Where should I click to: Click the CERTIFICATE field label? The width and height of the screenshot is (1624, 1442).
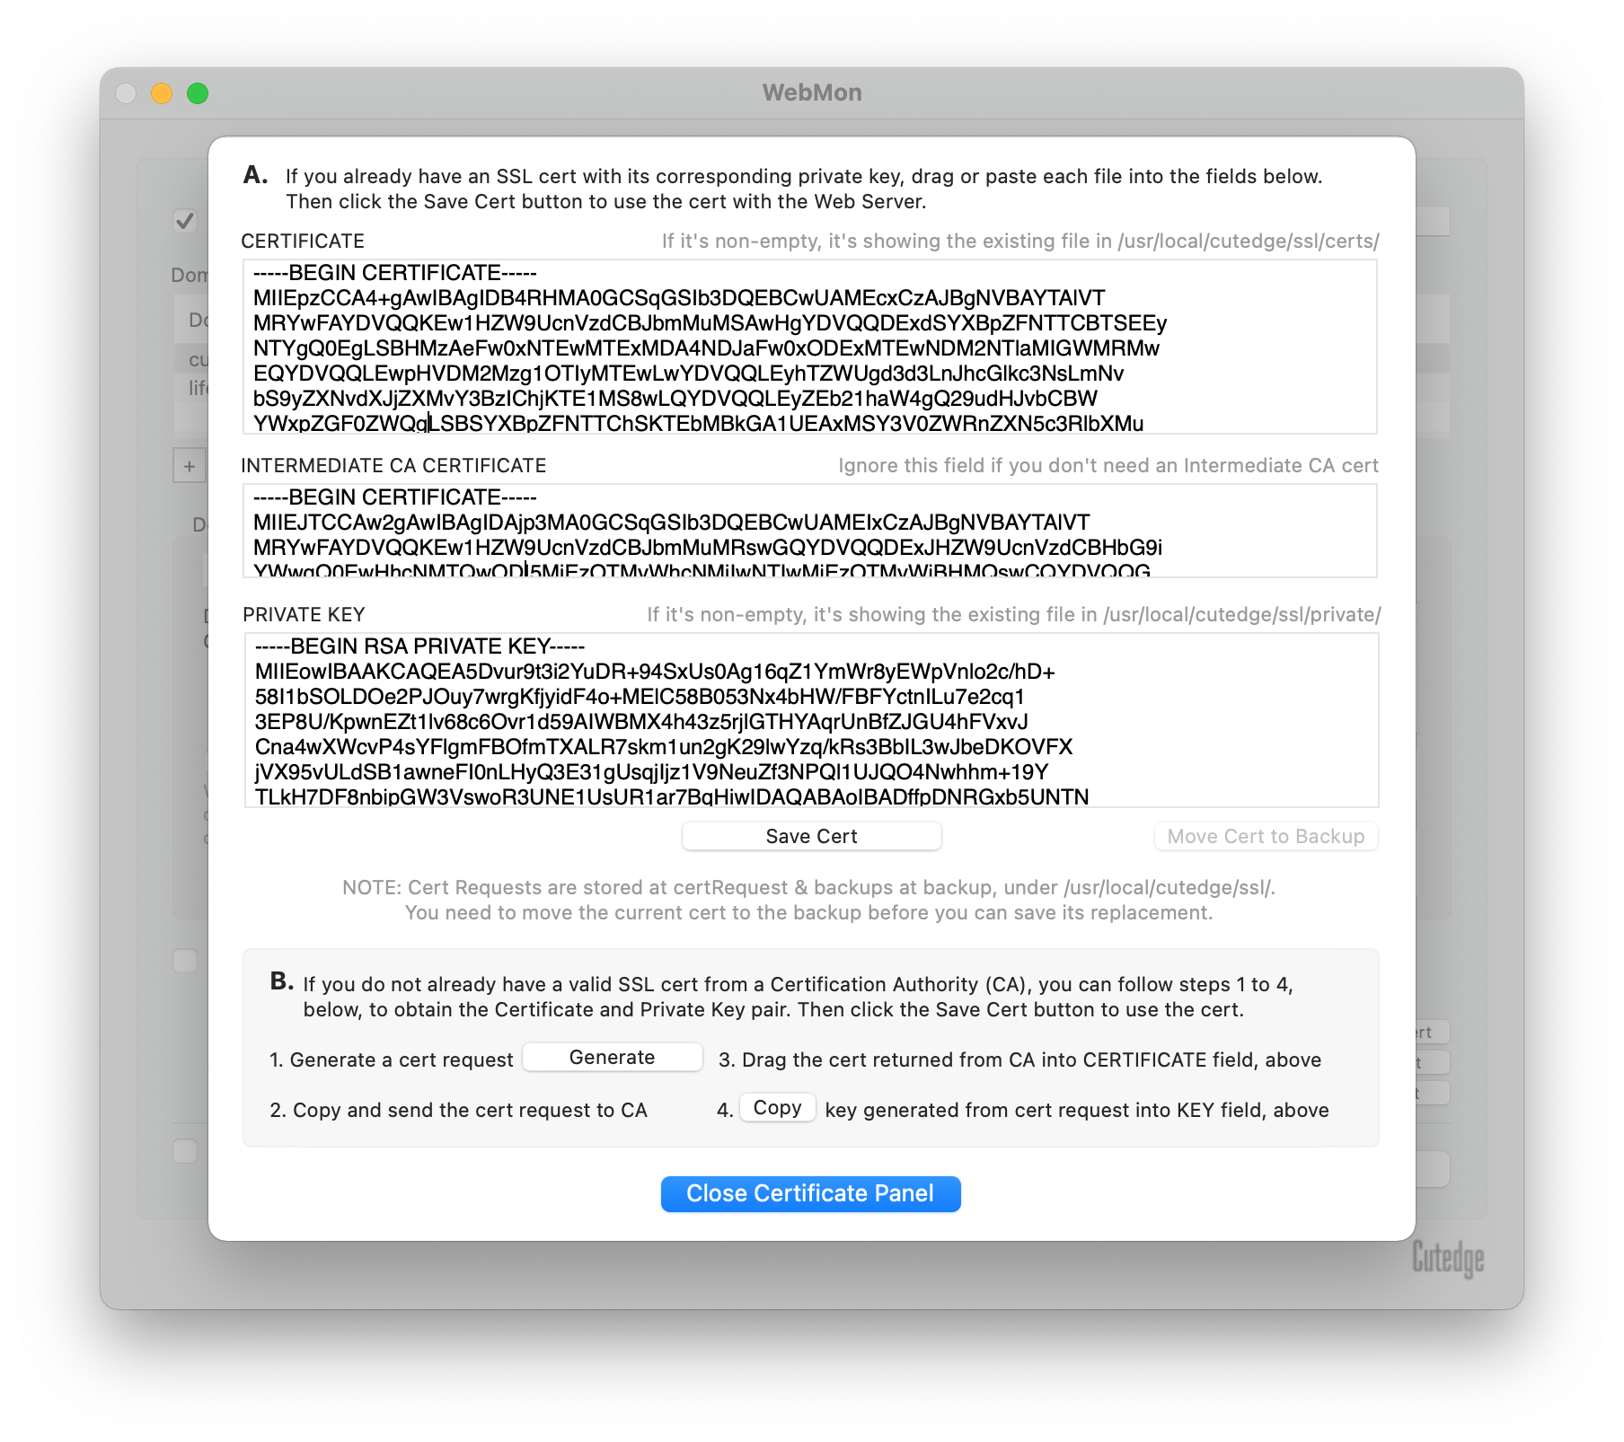point(303,242)
